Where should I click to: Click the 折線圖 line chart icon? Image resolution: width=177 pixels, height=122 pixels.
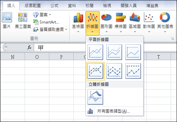[93, 17]
